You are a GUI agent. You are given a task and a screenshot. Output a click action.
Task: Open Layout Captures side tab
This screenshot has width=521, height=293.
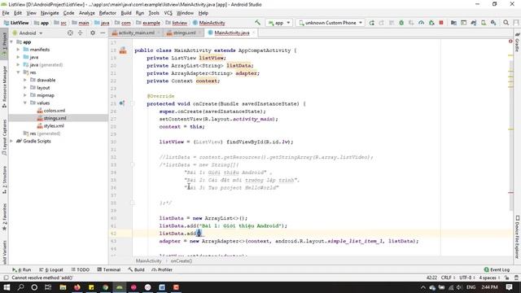4,138
